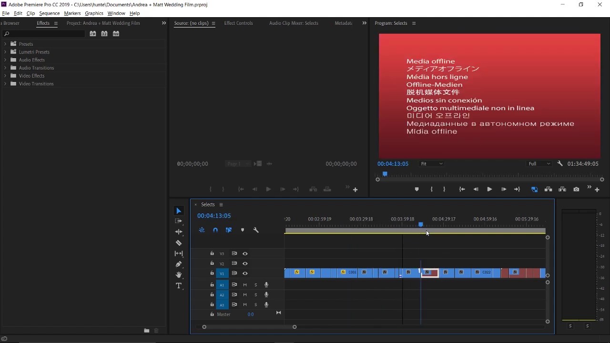Toggle Snap in the timeline
The height and width of the screenshot is (343, 610).
(215, 230)
